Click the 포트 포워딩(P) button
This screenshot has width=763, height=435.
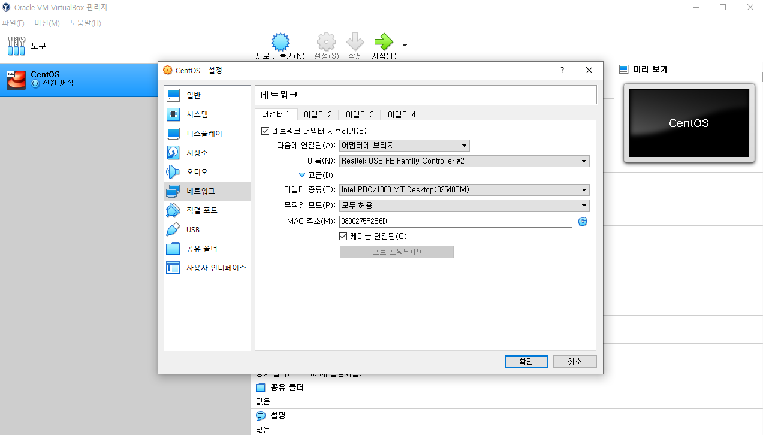pos(396,252)
